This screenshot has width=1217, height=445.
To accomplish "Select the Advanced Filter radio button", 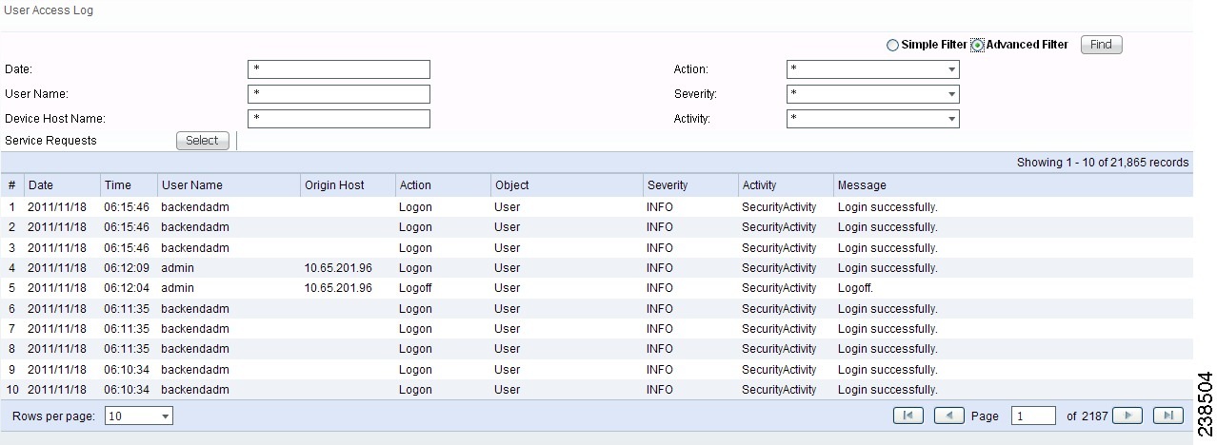I will coord(977,45).
